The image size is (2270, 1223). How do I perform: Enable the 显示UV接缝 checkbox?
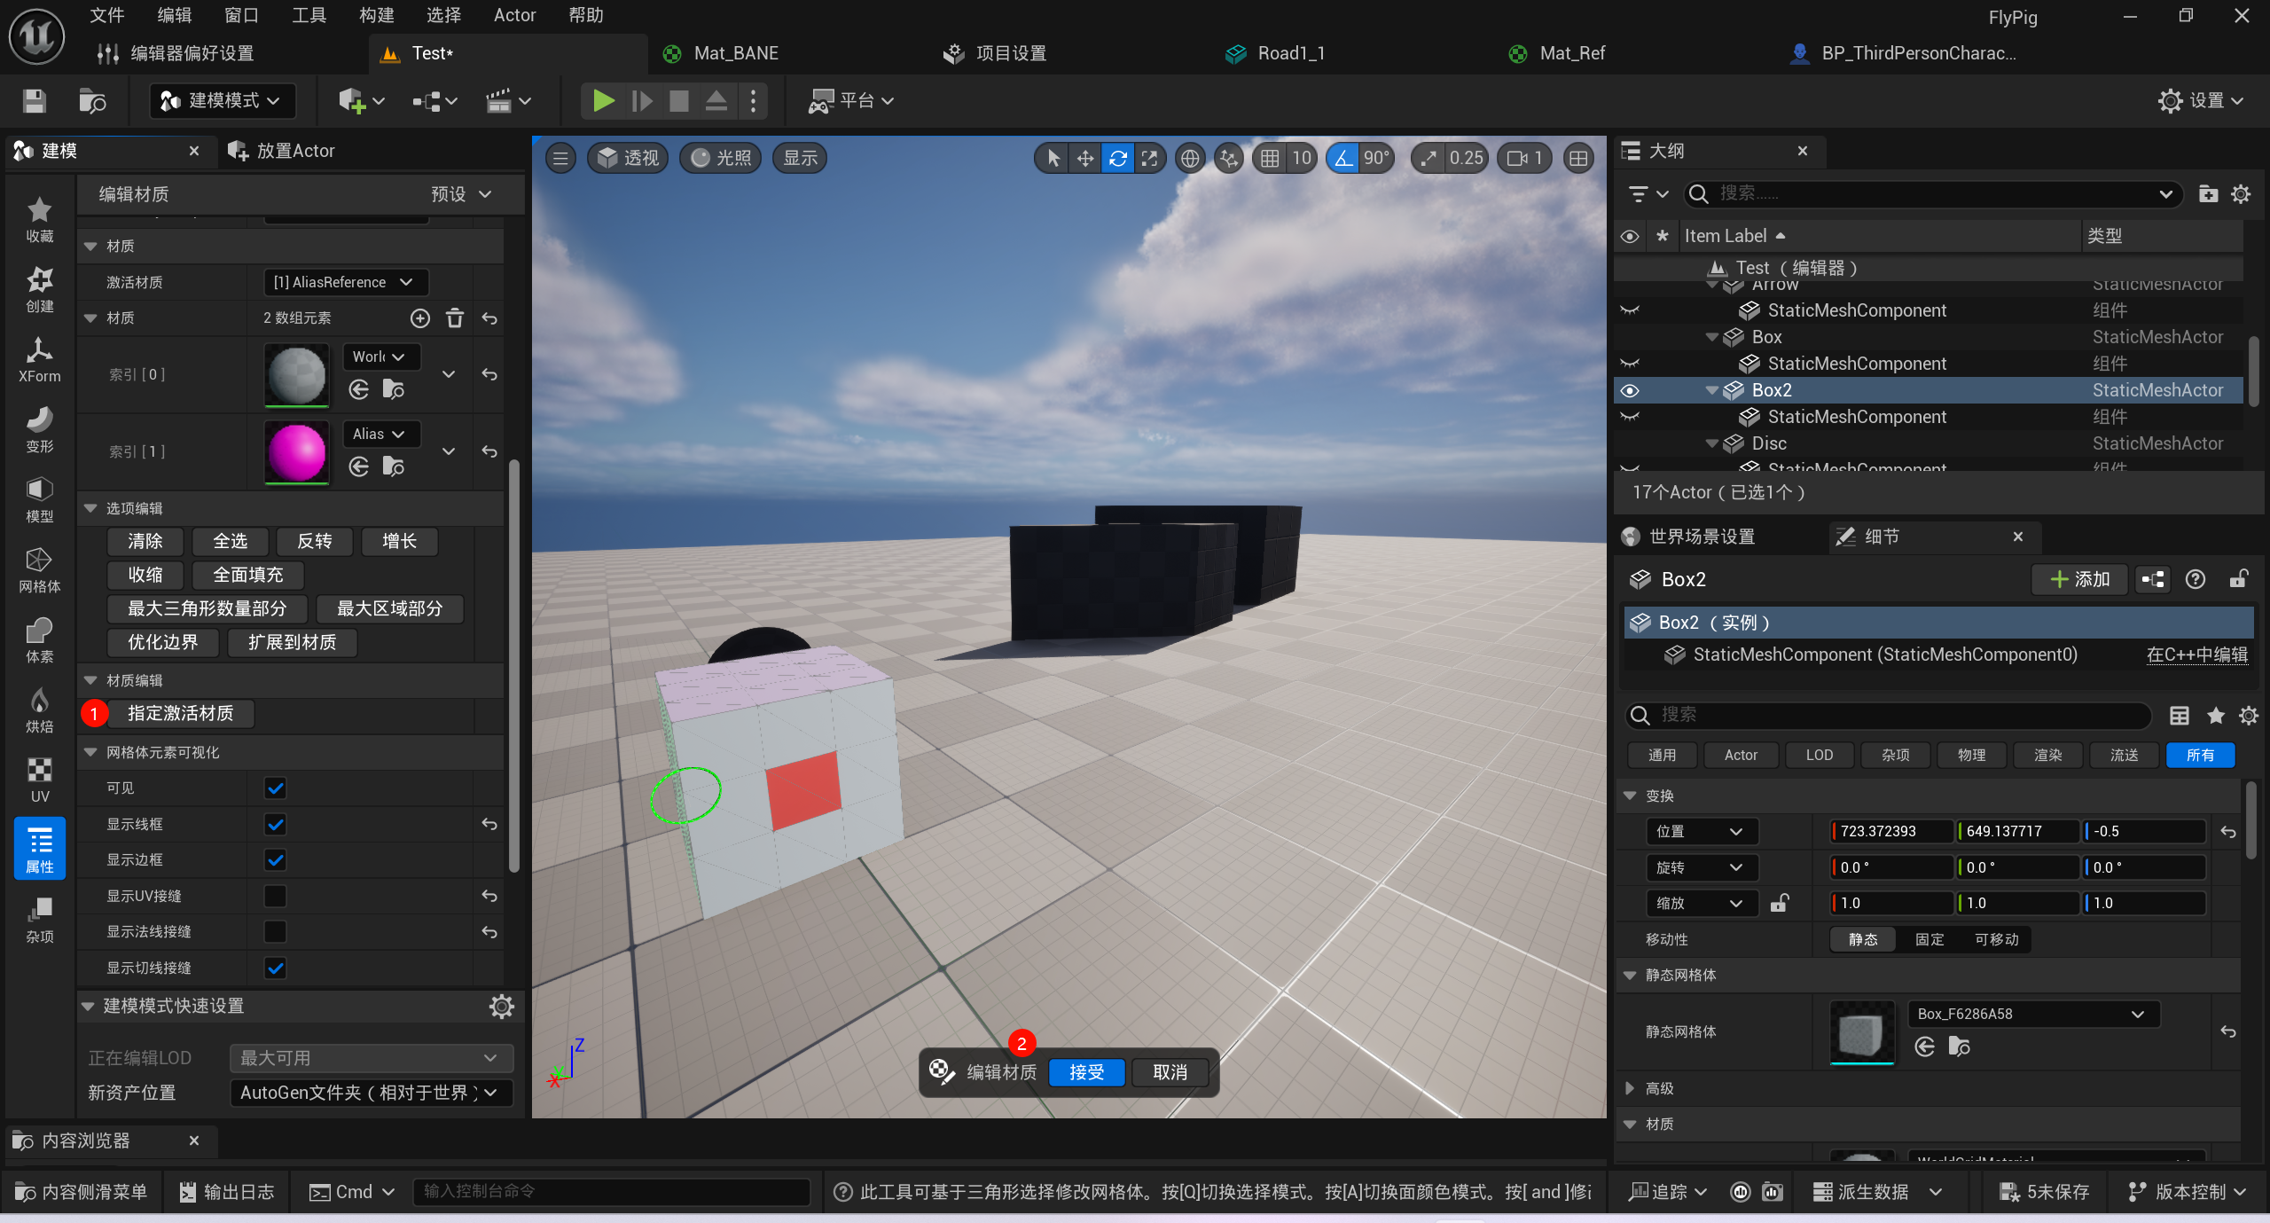pyautogui.click(x=276, y=896)
